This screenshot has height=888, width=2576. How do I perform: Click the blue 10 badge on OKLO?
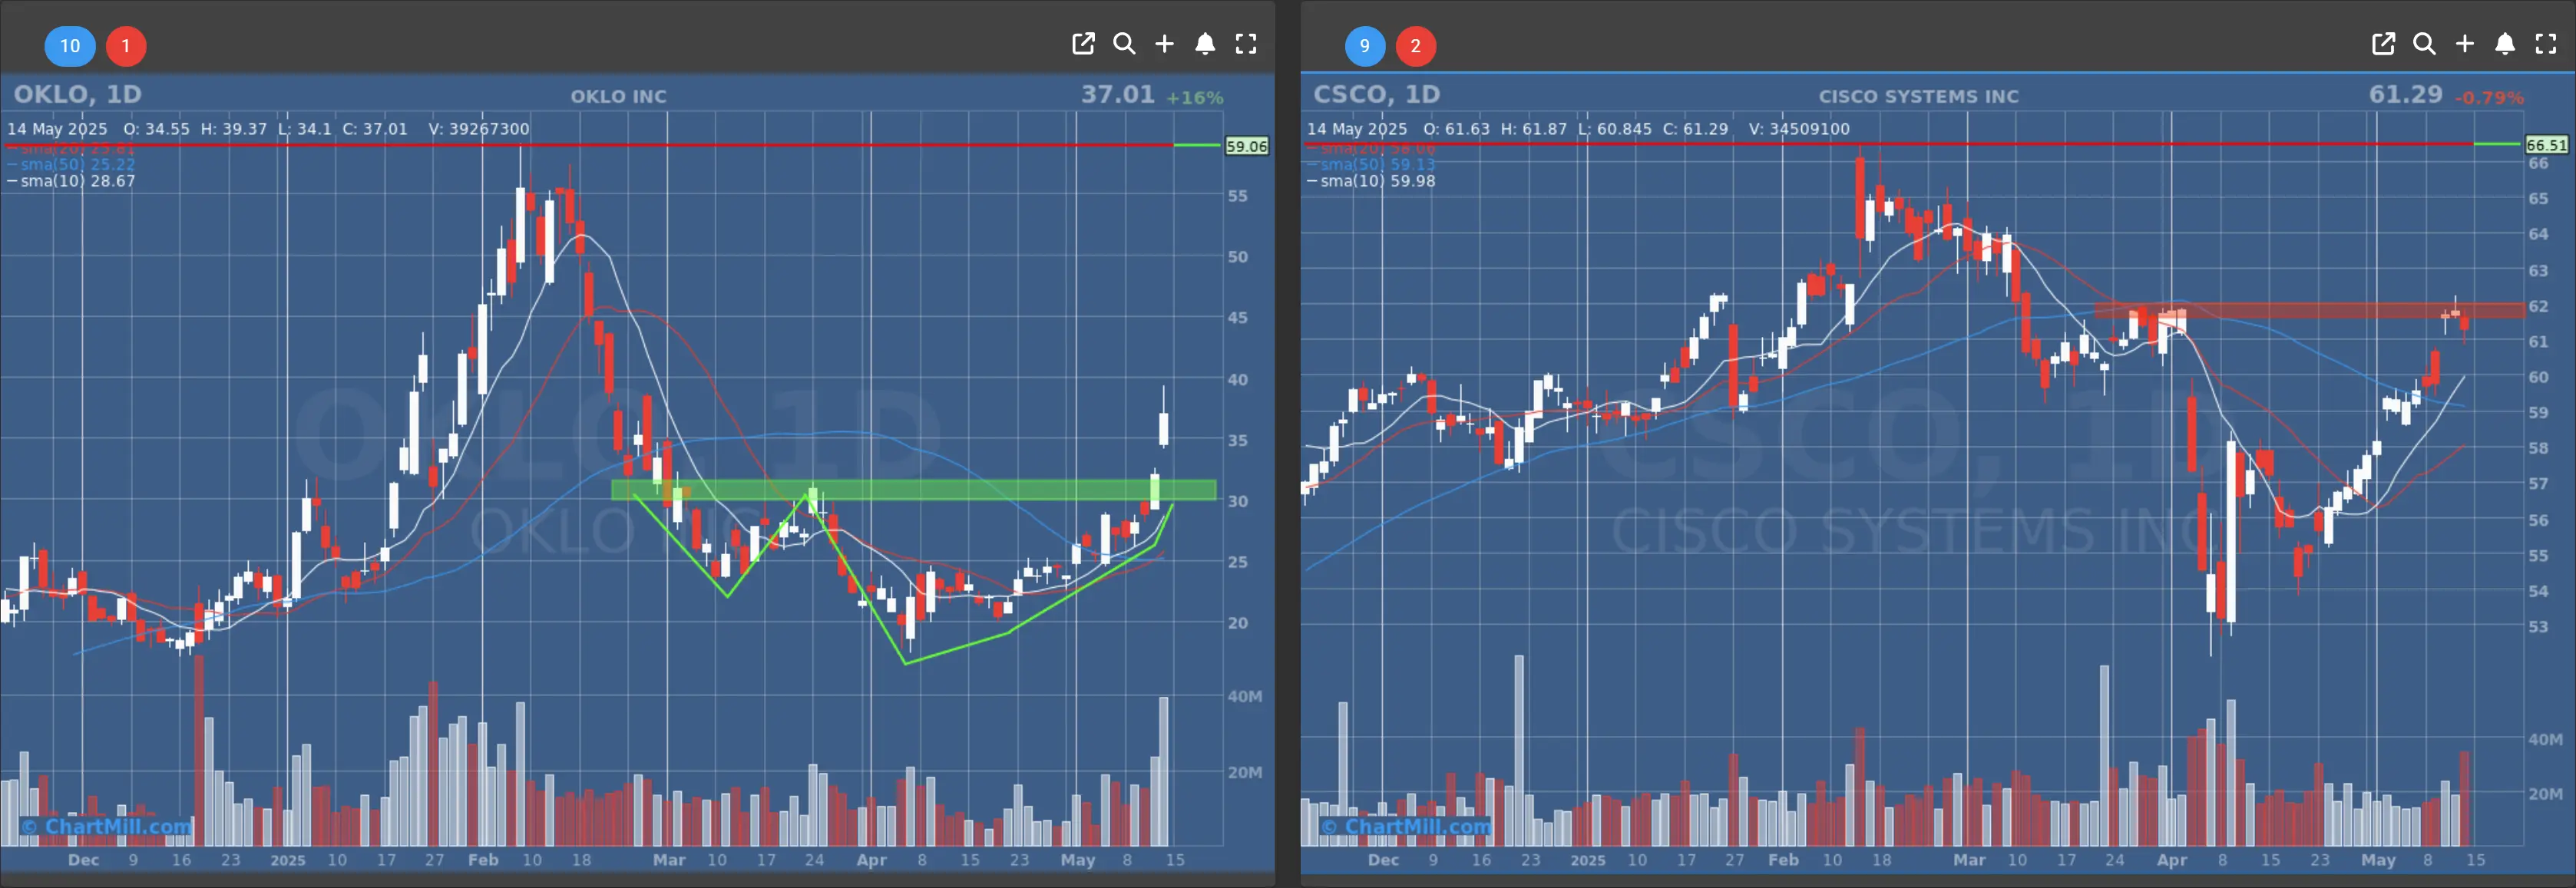click(x=70, y=46)
